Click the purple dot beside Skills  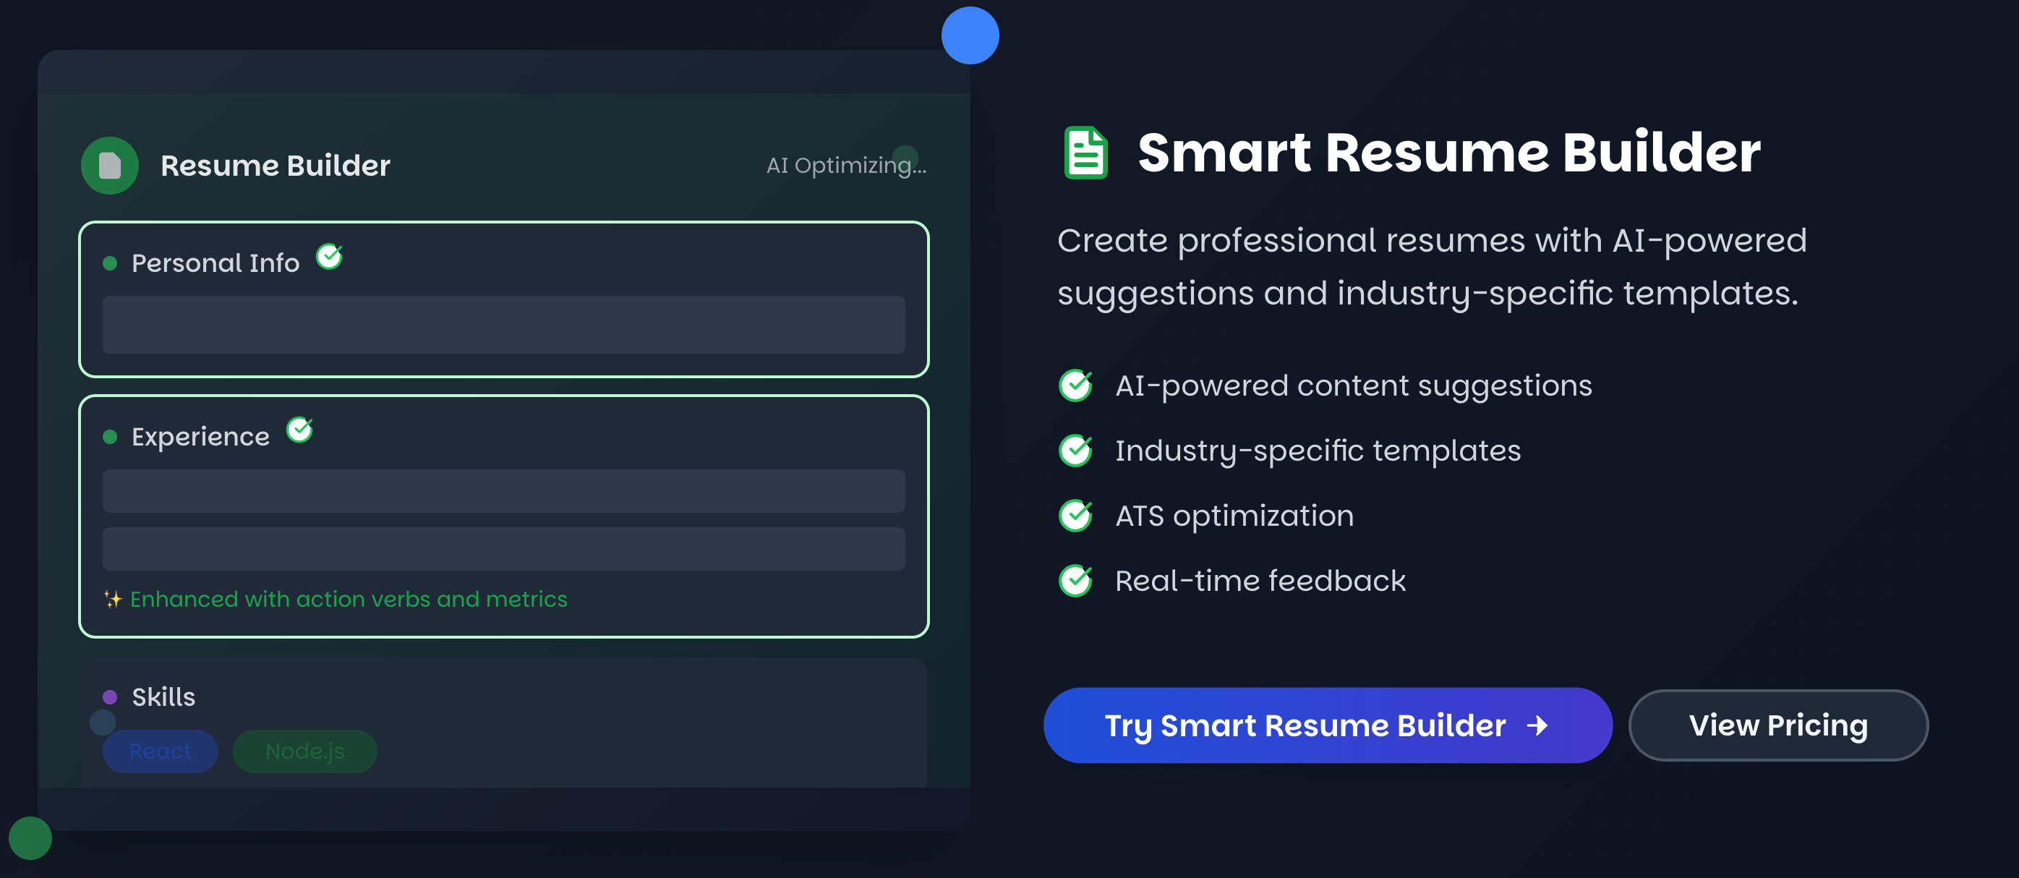point(110,697)
